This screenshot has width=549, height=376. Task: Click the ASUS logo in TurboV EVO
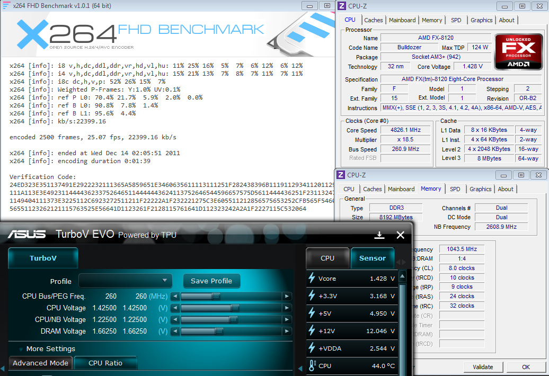click(x=27, y=234)
